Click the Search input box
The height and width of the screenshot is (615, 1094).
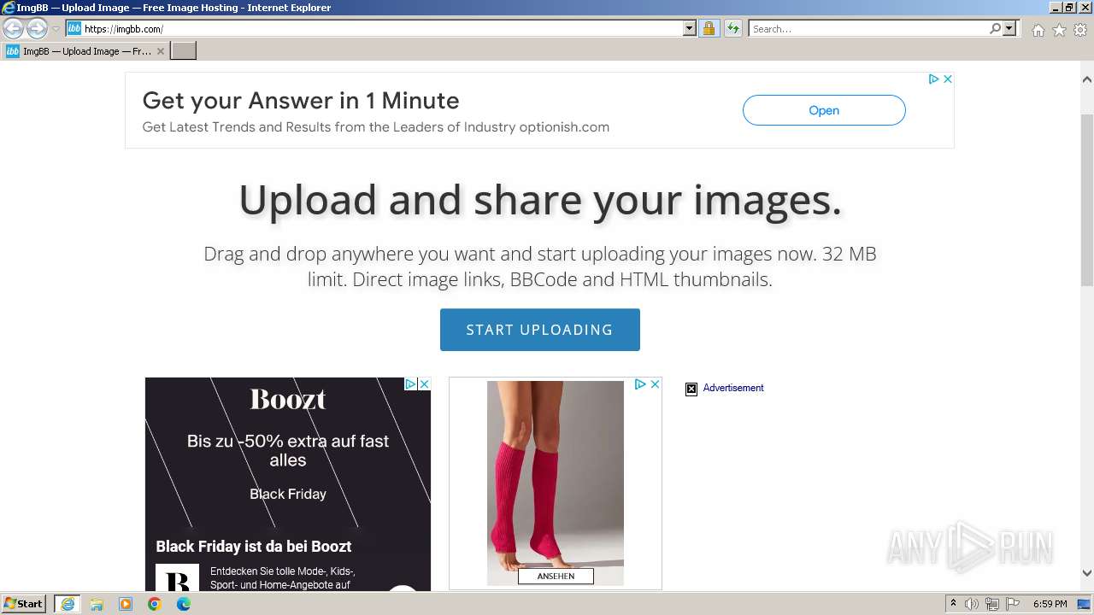(x=868, y=29)
